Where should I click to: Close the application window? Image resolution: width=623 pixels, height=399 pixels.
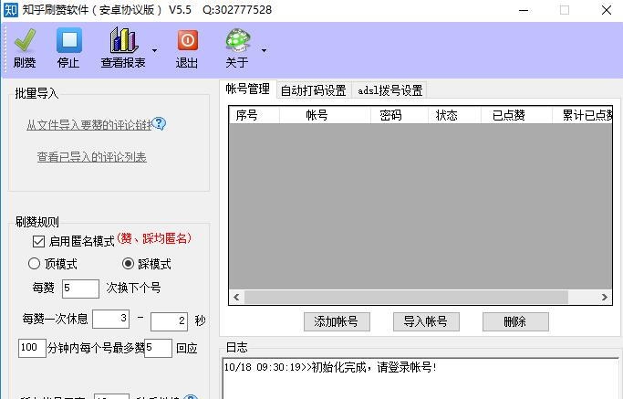pyautogui.click(x=607, y=10)
